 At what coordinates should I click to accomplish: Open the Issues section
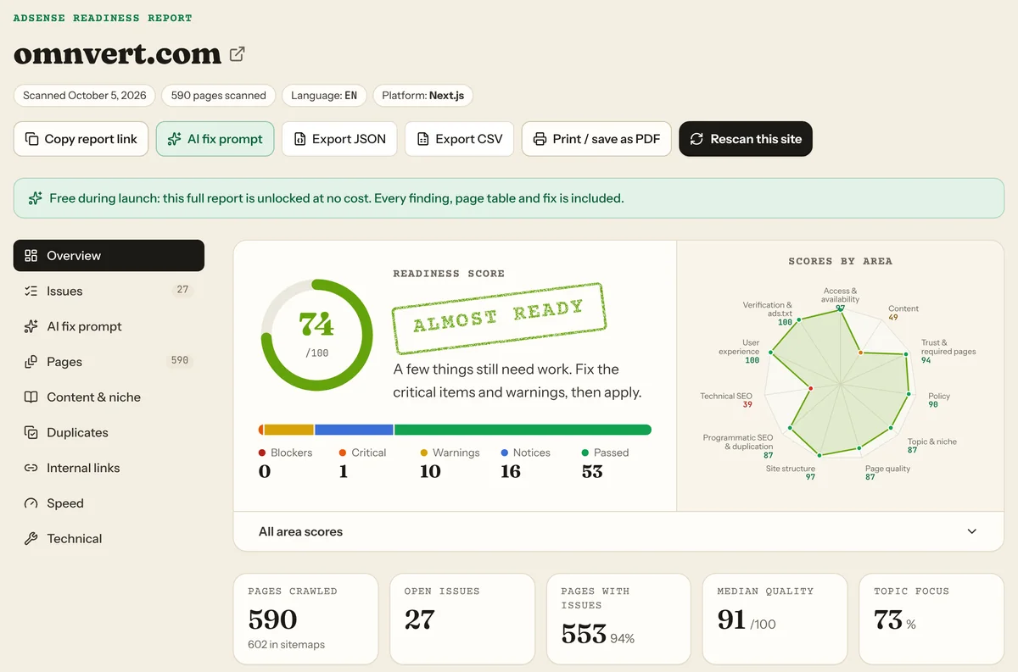tap(109, 291)
